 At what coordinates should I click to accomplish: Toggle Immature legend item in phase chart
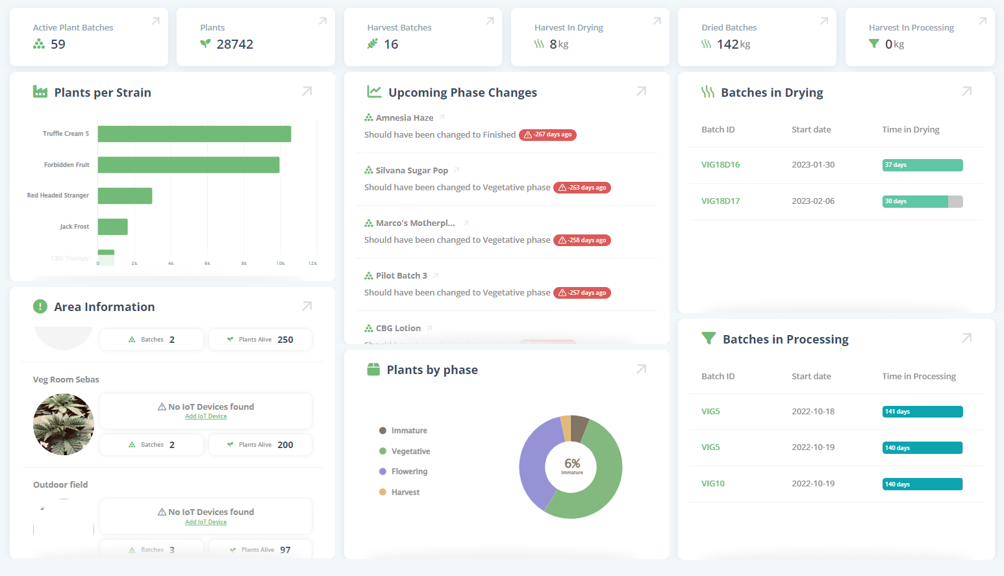408,431
